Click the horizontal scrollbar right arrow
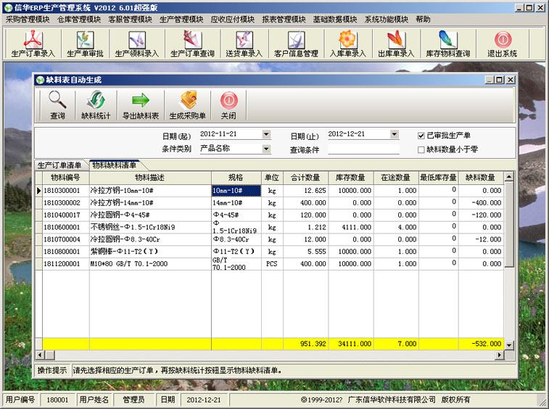 500,355
